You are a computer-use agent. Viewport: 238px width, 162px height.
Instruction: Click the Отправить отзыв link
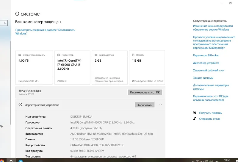click(x=210, y=119)
